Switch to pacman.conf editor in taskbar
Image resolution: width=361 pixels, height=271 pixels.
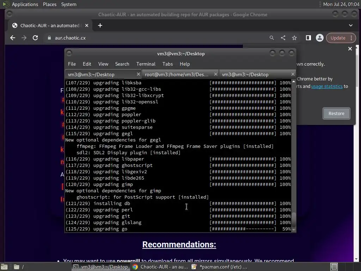219,267
